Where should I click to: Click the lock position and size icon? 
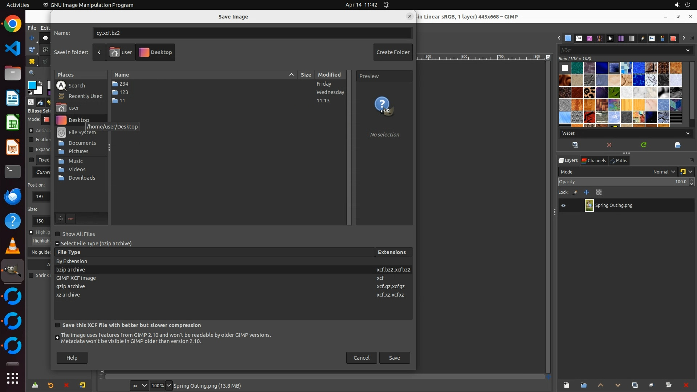[586, 192]
